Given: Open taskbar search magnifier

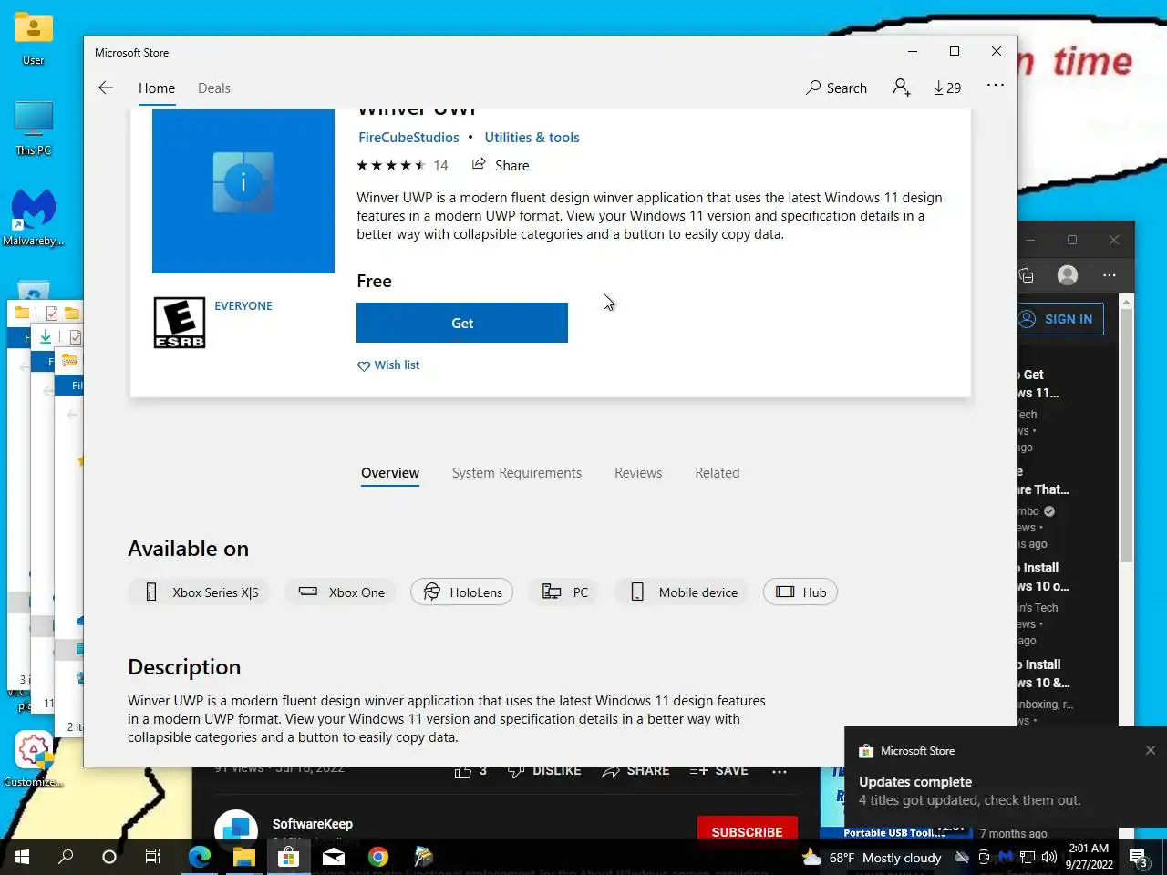Looking at the screenshot, I should tap(66, 857).
